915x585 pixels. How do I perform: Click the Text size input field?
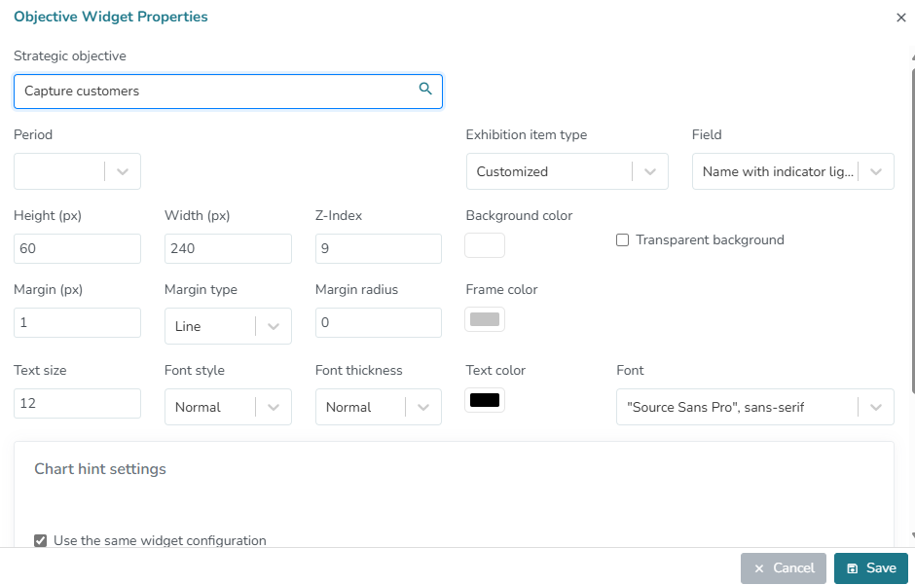tap(77, 403)
